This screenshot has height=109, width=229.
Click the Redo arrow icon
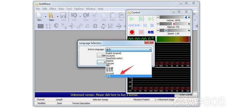(86, 15)
